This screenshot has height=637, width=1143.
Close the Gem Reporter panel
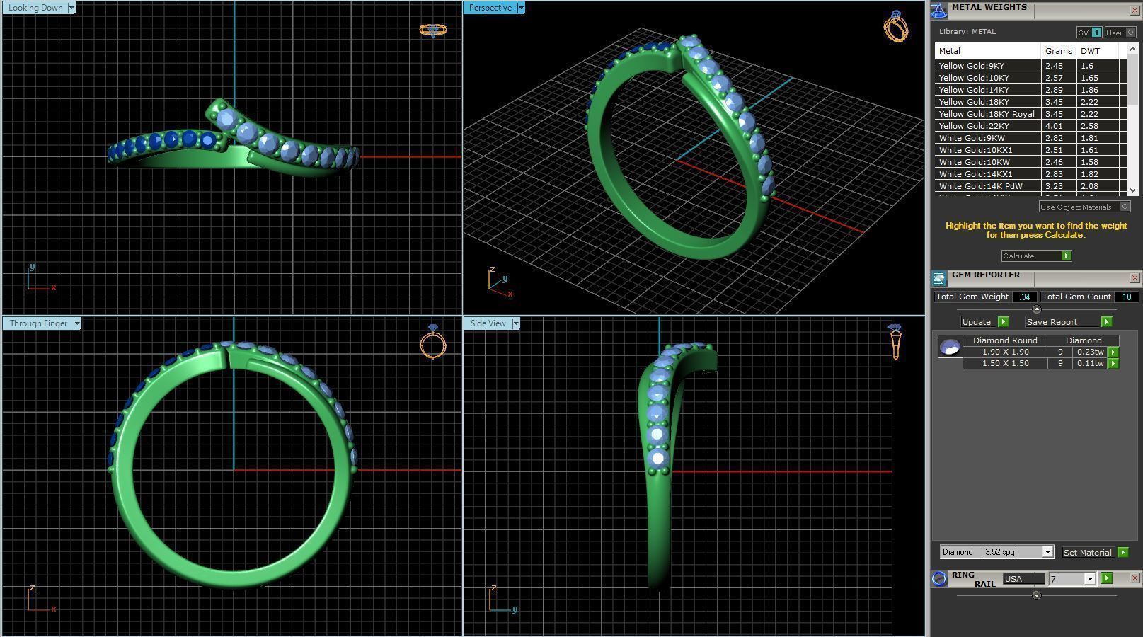1135,278
